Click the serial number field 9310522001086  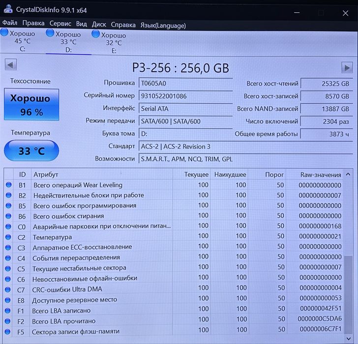tap(185, 96)
